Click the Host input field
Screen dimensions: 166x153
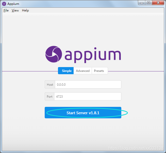(x=88, y=84)
